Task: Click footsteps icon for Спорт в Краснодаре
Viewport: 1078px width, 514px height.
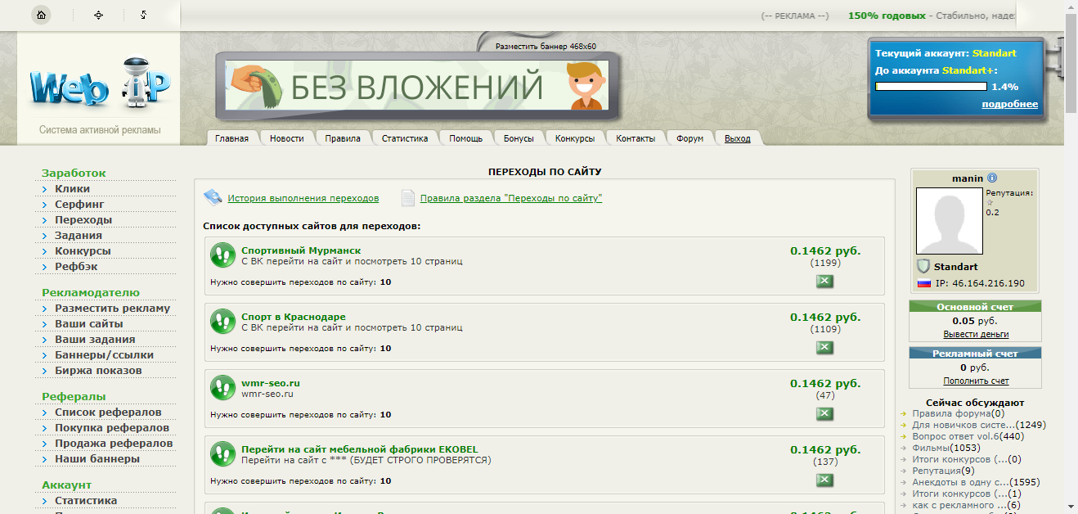Action: click(x=222, y=321)
